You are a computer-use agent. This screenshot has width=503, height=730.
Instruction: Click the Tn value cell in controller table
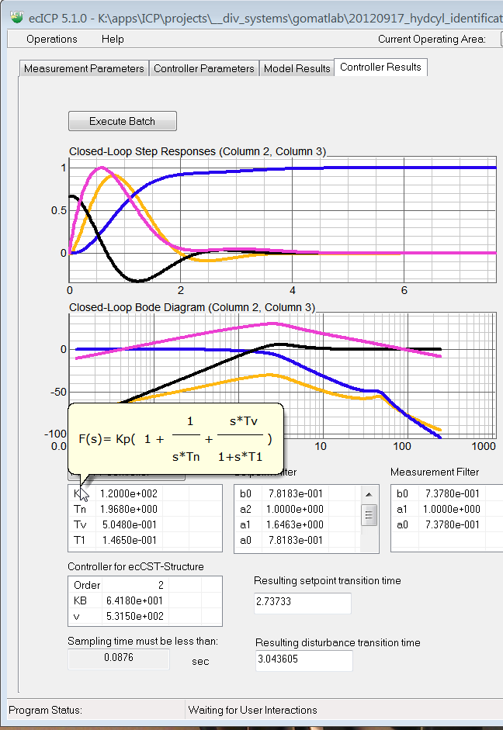pos(128,509)
